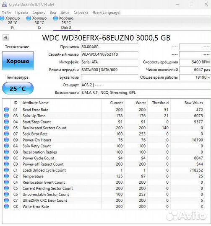
Task: Click the blue status orb above C:
Action: click(x=29, y=18)
